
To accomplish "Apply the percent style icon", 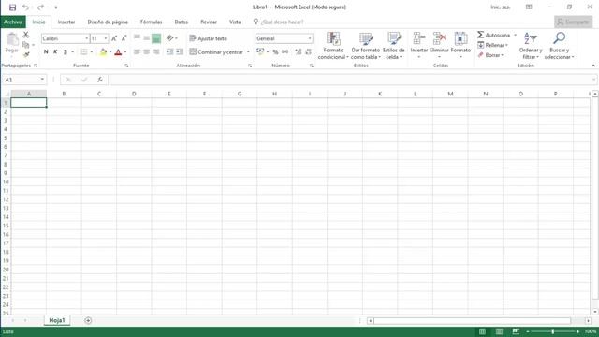I will click(275, 52).
